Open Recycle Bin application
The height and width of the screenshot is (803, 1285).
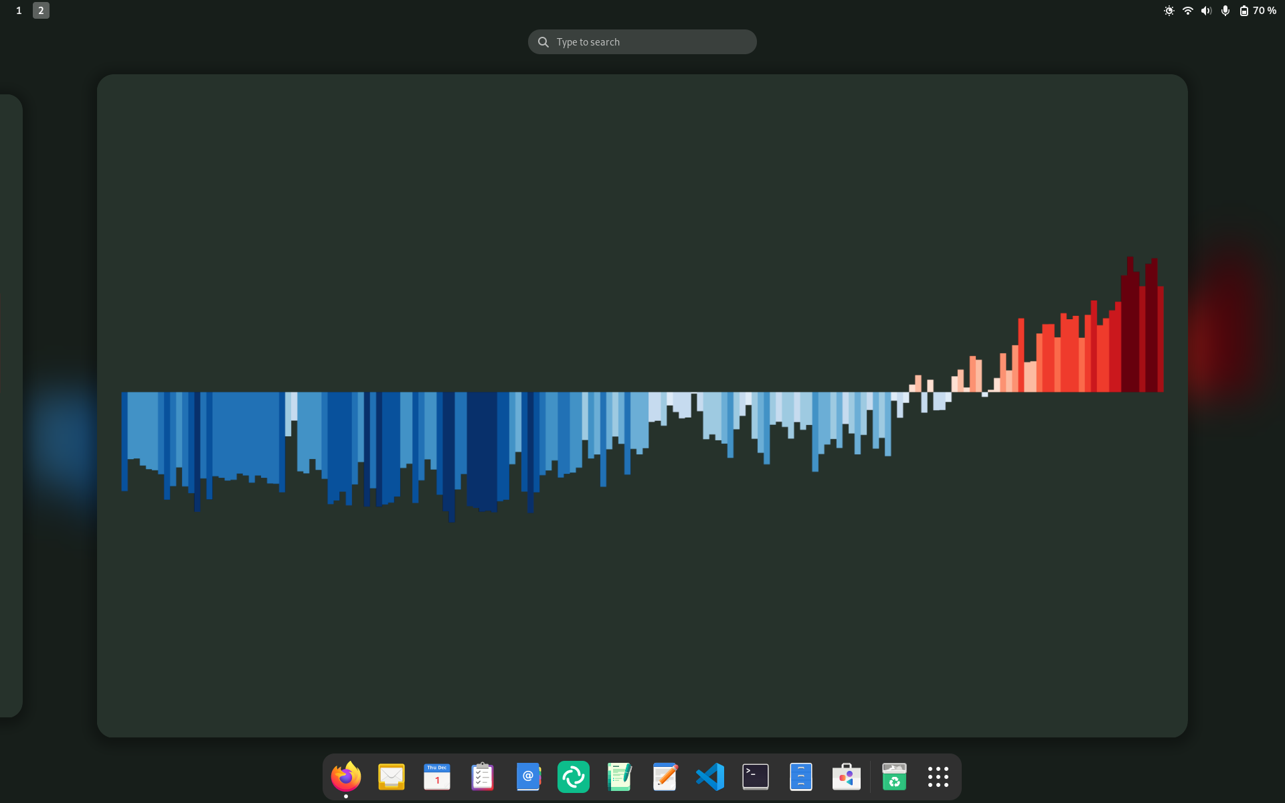893,776
